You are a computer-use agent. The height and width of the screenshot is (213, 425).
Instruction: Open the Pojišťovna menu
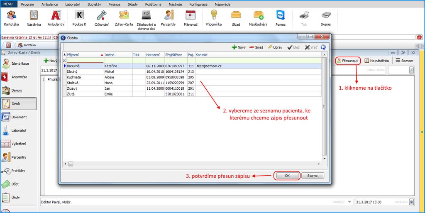tap(153, 4)
